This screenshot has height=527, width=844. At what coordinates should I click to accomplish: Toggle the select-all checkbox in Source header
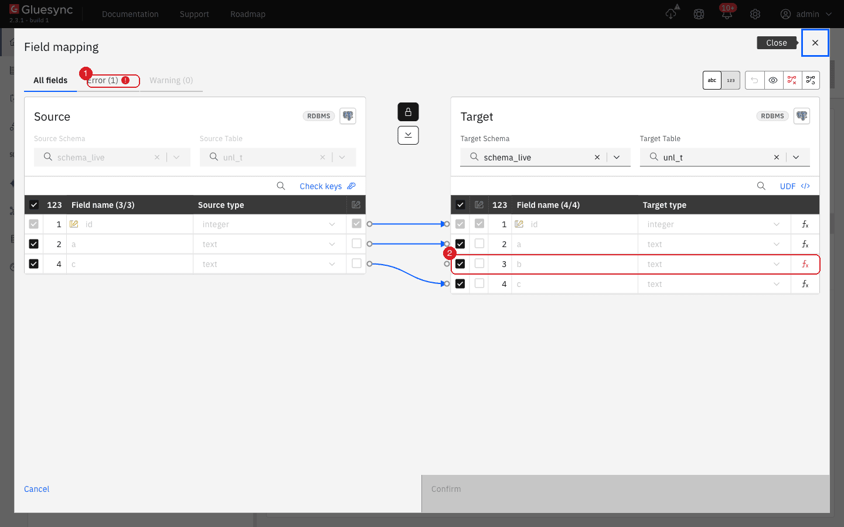(x=34, y=205)
